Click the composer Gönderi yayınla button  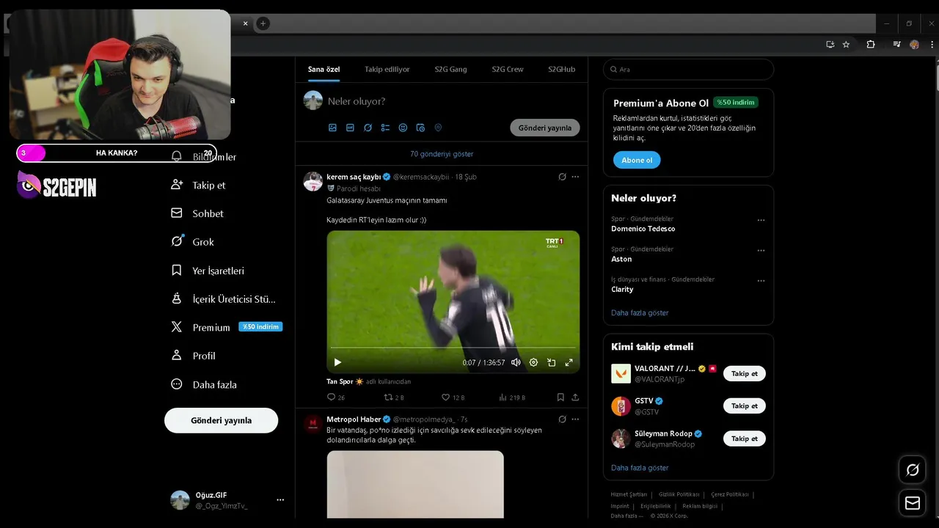click(545, 128)
